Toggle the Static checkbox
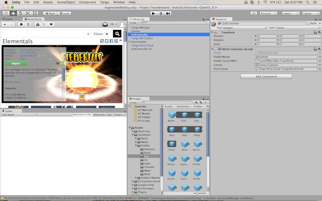The image size is (322, 201). [309, 23]
